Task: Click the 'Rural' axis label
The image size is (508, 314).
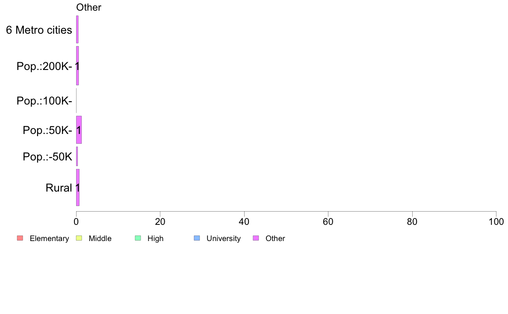Action: [x=59, y=188]
